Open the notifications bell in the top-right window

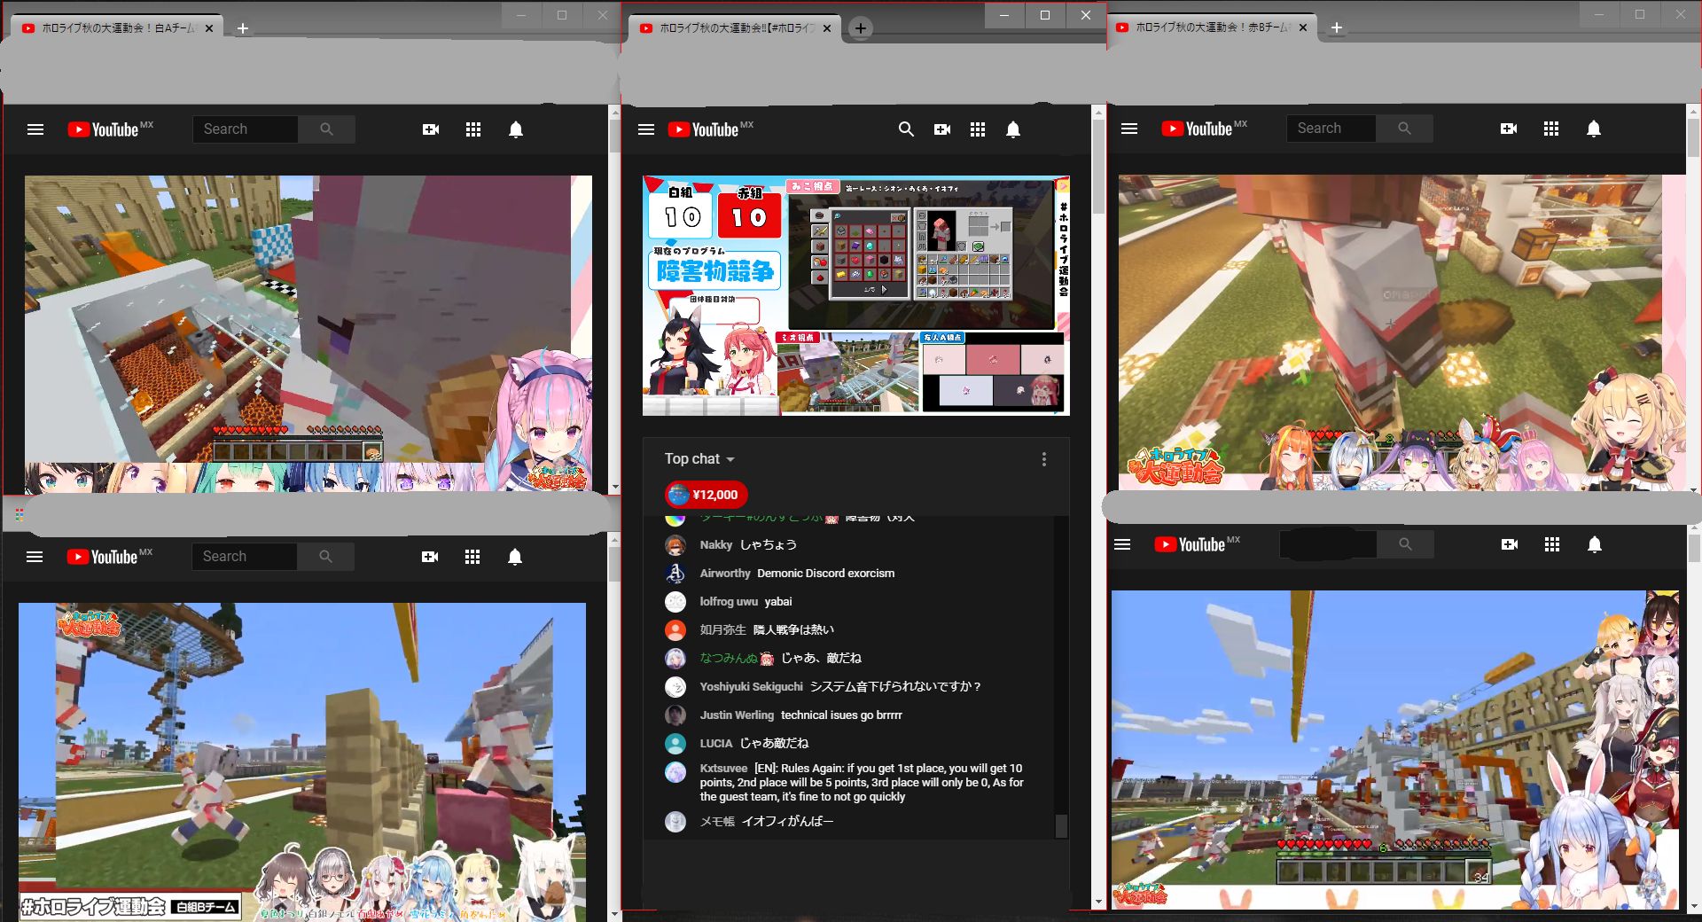click(x=1592, y=129)
